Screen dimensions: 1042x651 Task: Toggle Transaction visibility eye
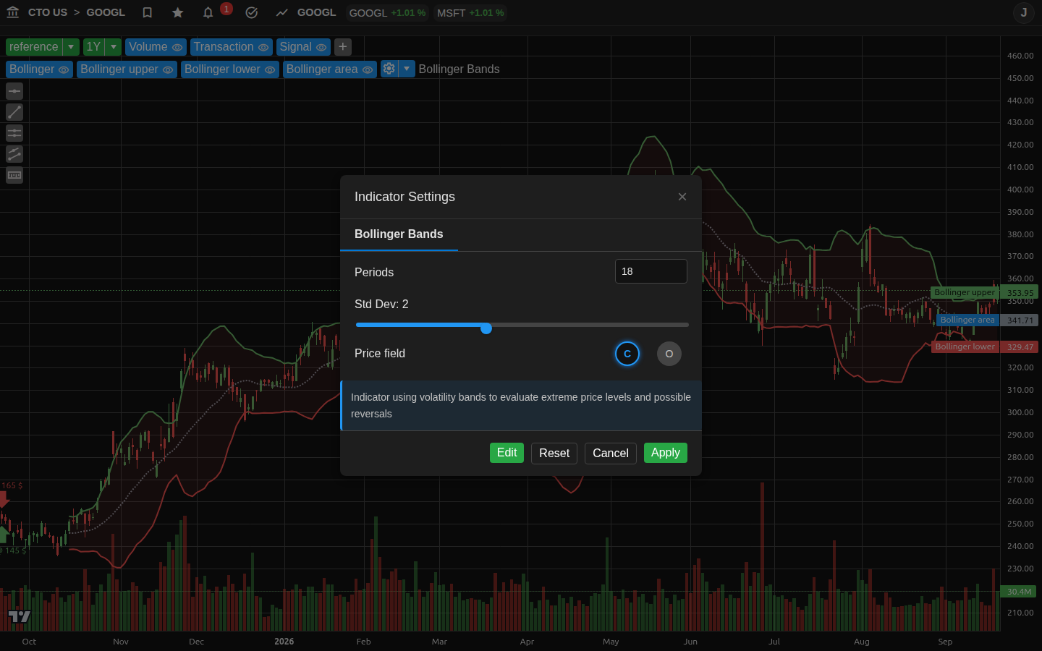(263, 48)
